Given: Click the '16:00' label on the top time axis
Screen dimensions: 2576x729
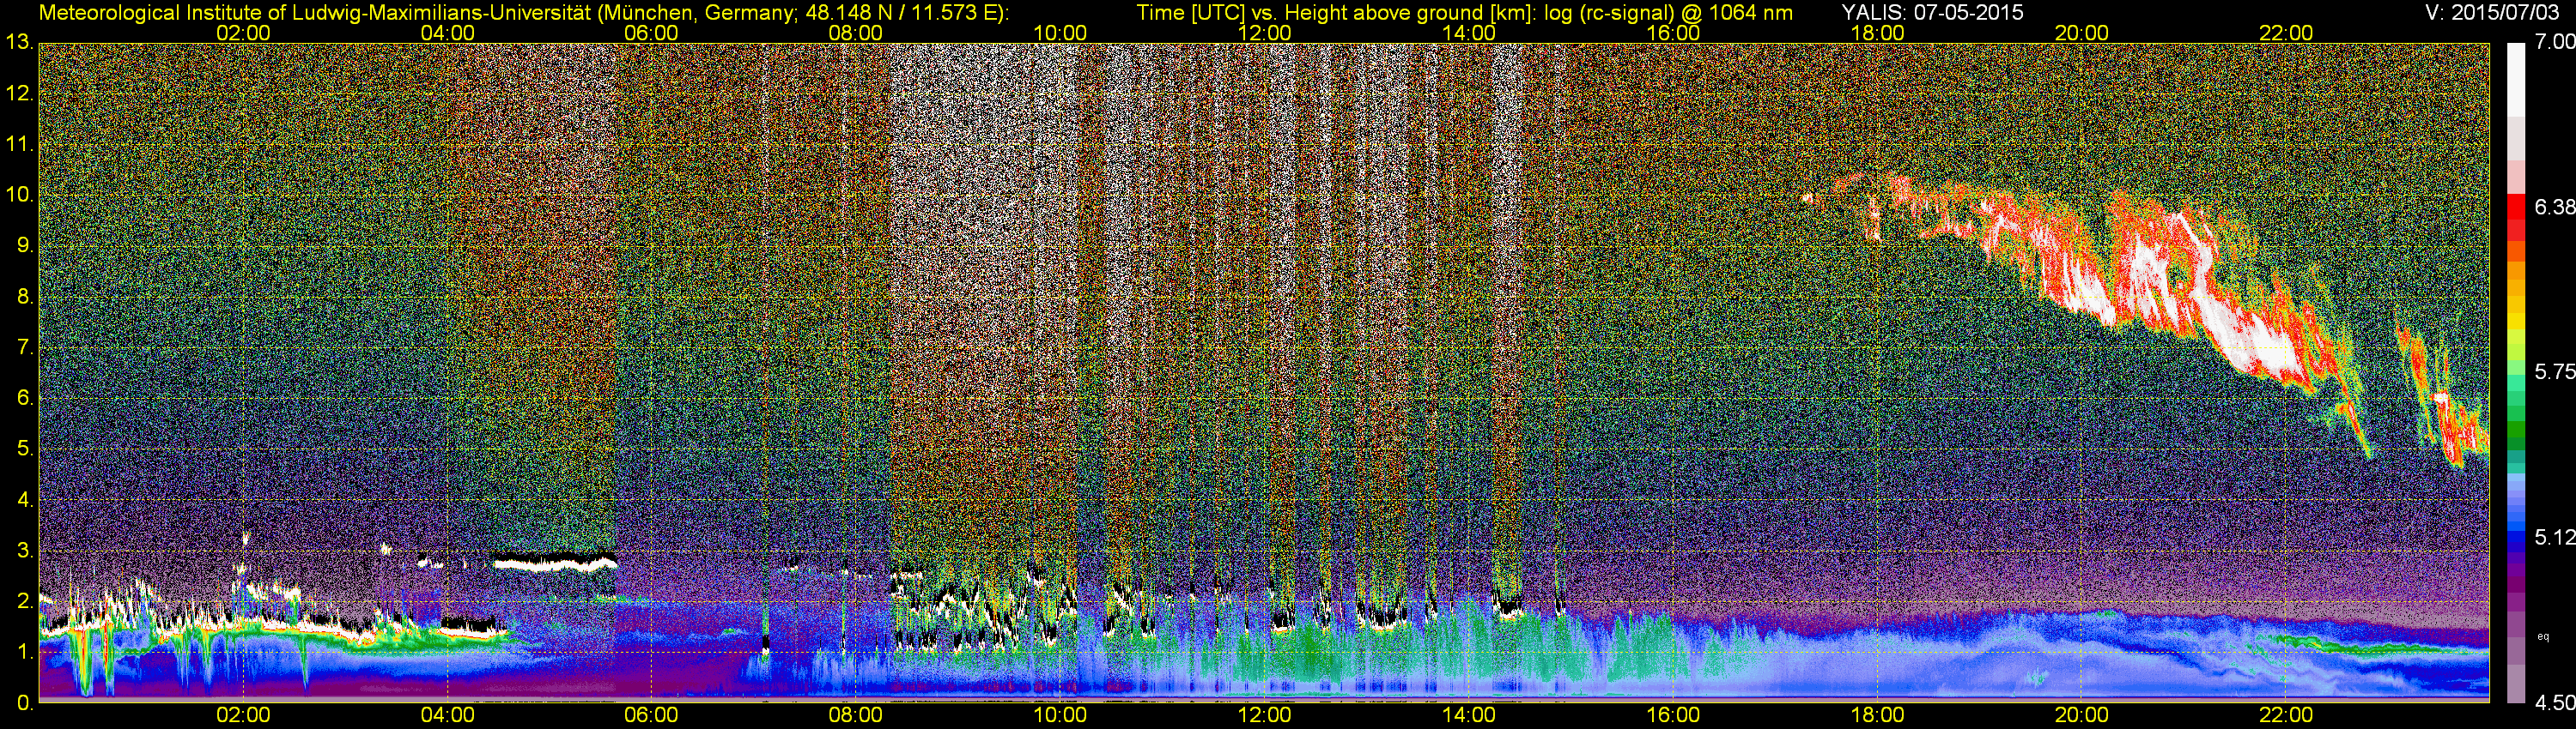Looking at the screenshot, I should [1673, 33].
